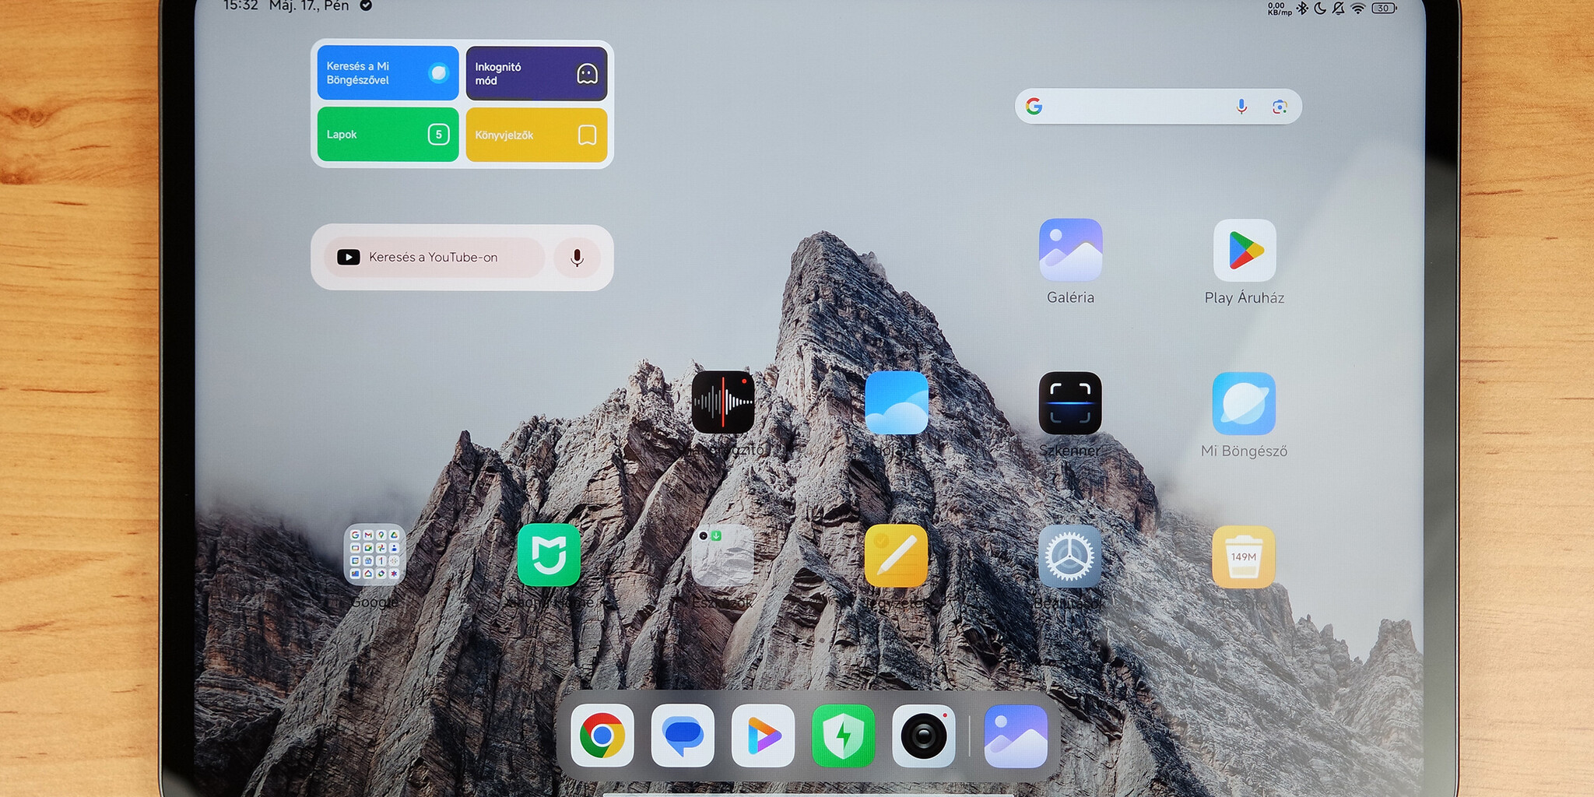Image resolution: width=1594 pixels, height=797 pixels.
Task: Tap the Bluetooth status icon
Action: pyautogui.click(x=1302, y=9)
